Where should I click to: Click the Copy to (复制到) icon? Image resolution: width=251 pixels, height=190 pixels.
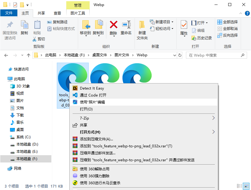tap(99, 25)
